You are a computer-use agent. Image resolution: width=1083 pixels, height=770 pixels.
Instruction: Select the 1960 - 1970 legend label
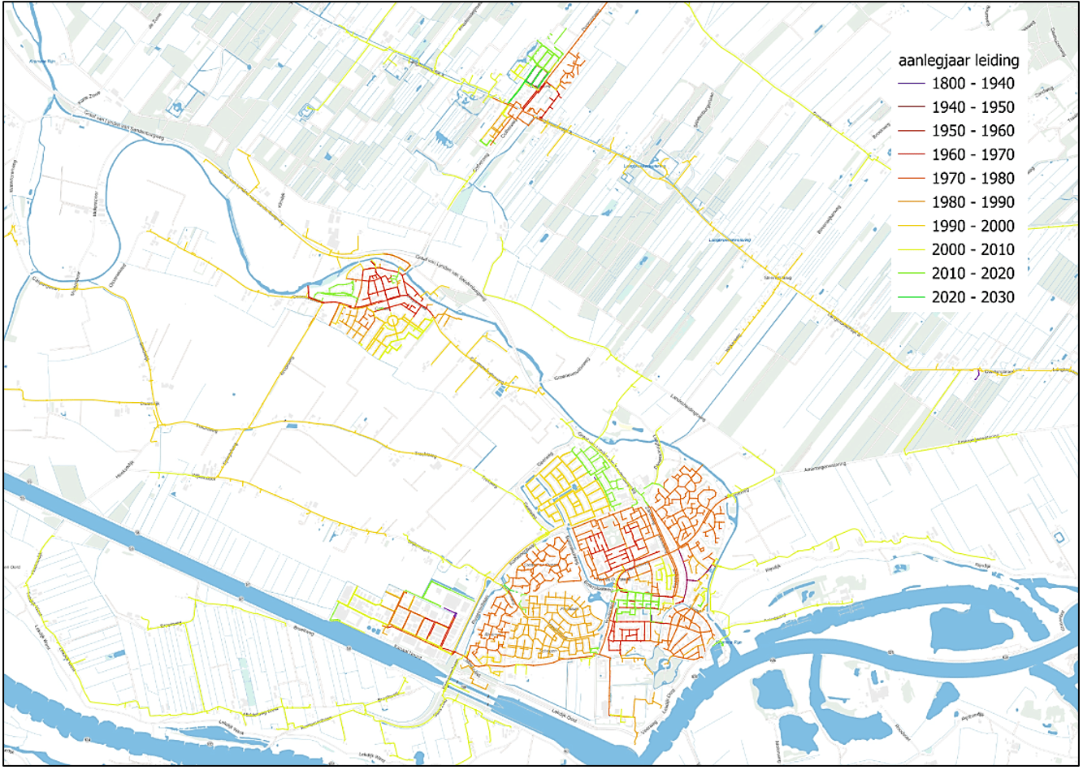(x=973, y=154)
